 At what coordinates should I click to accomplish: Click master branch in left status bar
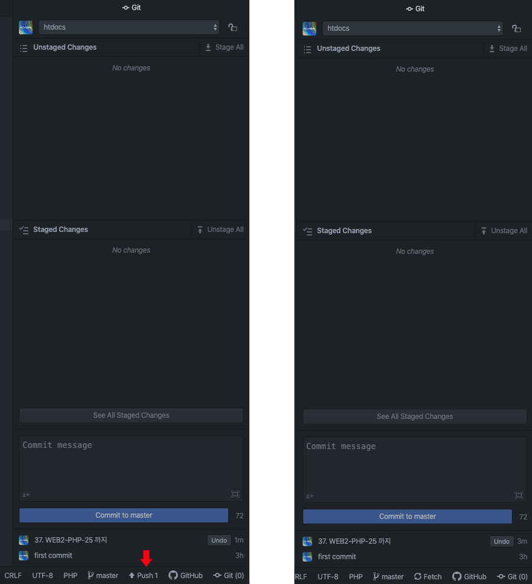103,576
